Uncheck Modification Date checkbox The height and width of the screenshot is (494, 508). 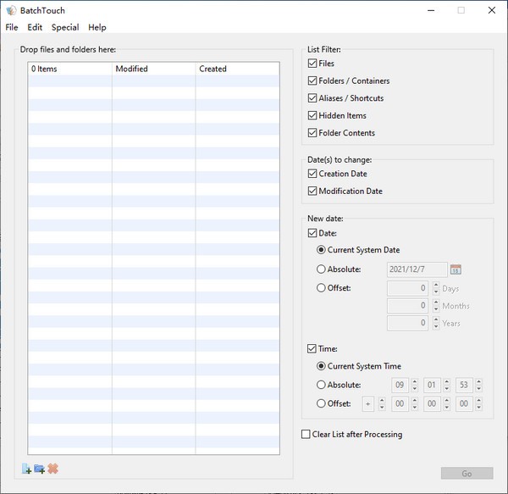pos(312,191)
